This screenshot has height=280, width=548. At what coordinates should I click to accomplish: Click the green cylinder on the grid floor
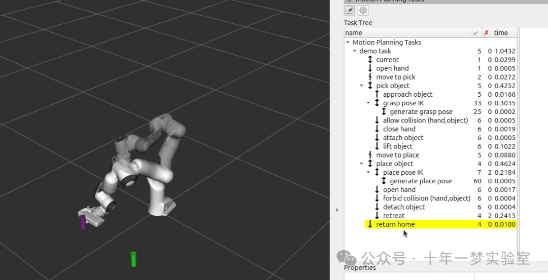[x=133, y=259]
